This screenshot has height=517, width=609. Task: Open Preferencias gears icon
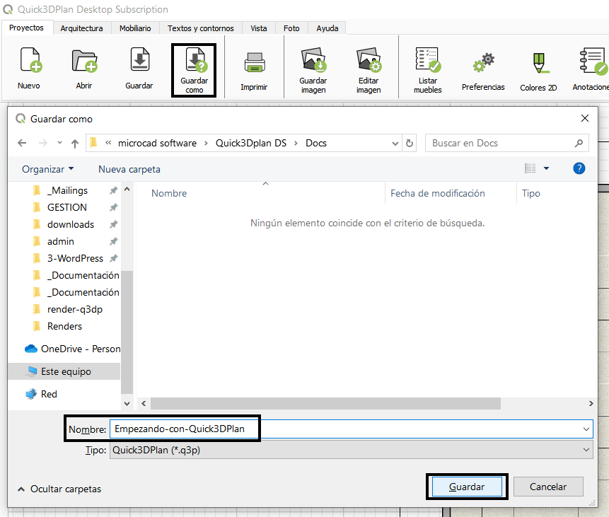click(483, 71)
